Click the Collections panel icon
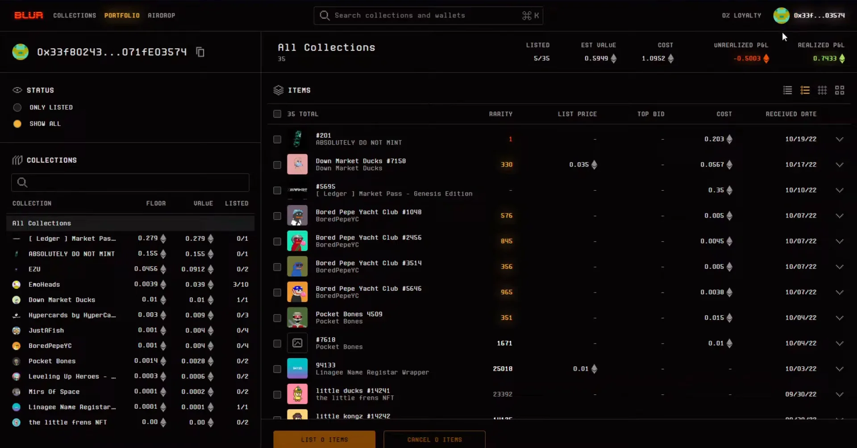Screen dimensions: 857x448 pyautogui.click(x=17, y=160)
